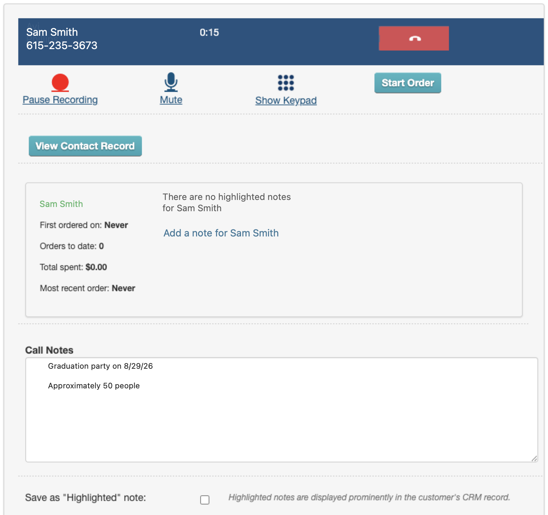Hang up the call with red phone button
Screen dimensions: 548x515
[x=413, y=38]
